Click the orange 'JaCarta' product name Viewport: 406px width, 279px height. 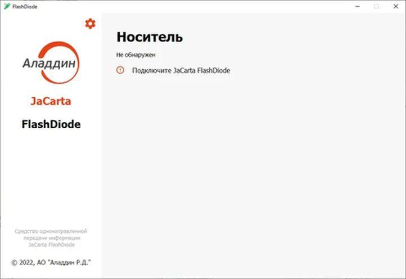pyautogui.click(x=51, y=101)
